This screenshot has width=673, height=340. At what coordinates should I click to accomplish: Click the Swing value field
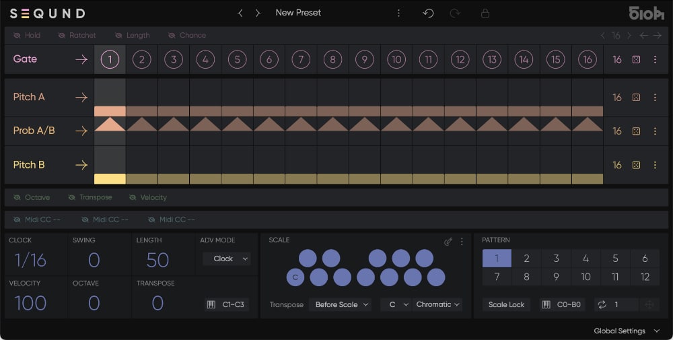[x=94, y=260]
